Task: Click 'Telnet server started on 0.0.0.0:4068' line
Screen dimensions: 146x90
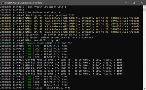Action: [x=47, y=37]
